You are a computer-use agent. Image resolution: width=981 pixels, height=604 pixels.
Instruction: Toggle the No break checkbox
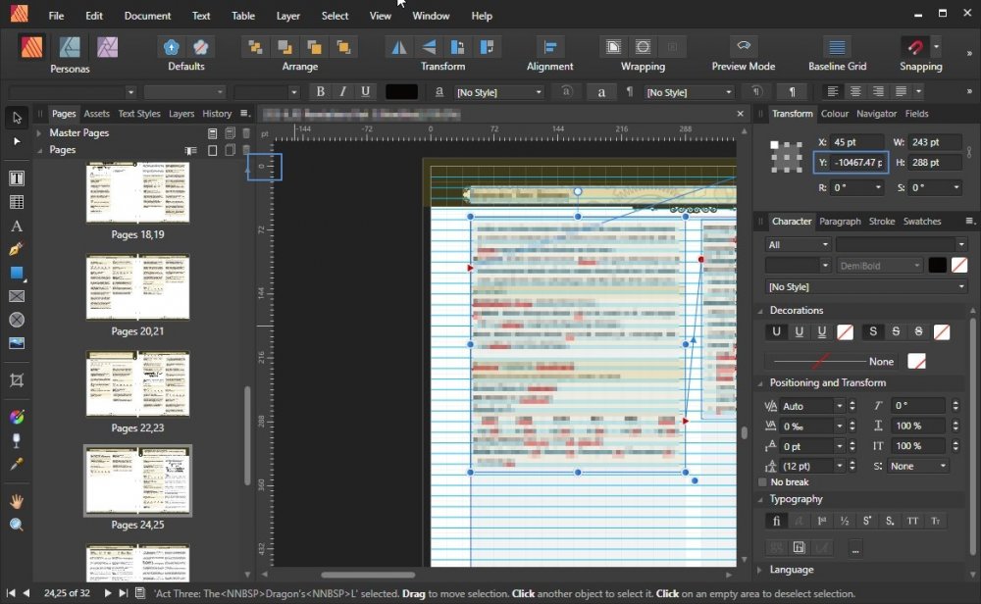[x=763, y=482]
